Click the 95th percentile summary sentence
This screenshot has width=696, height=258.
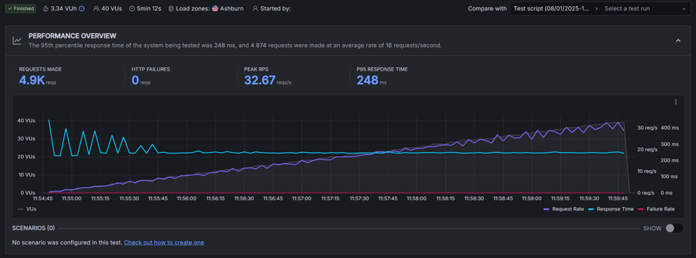(x=235, y=45)
